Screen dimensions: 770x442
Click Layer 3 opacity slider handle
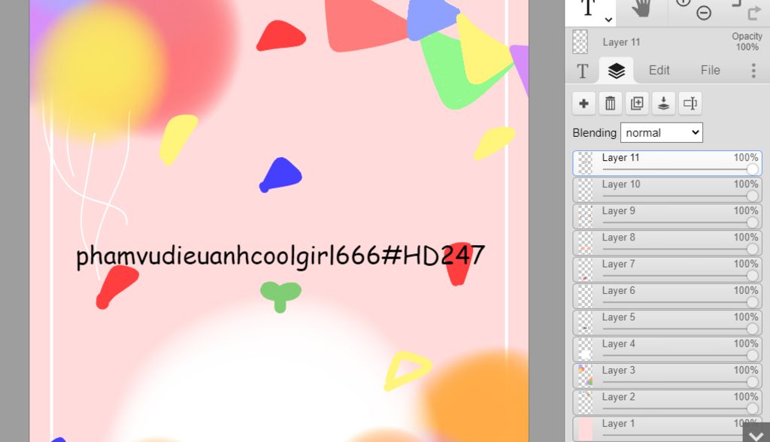coord(752,382)
